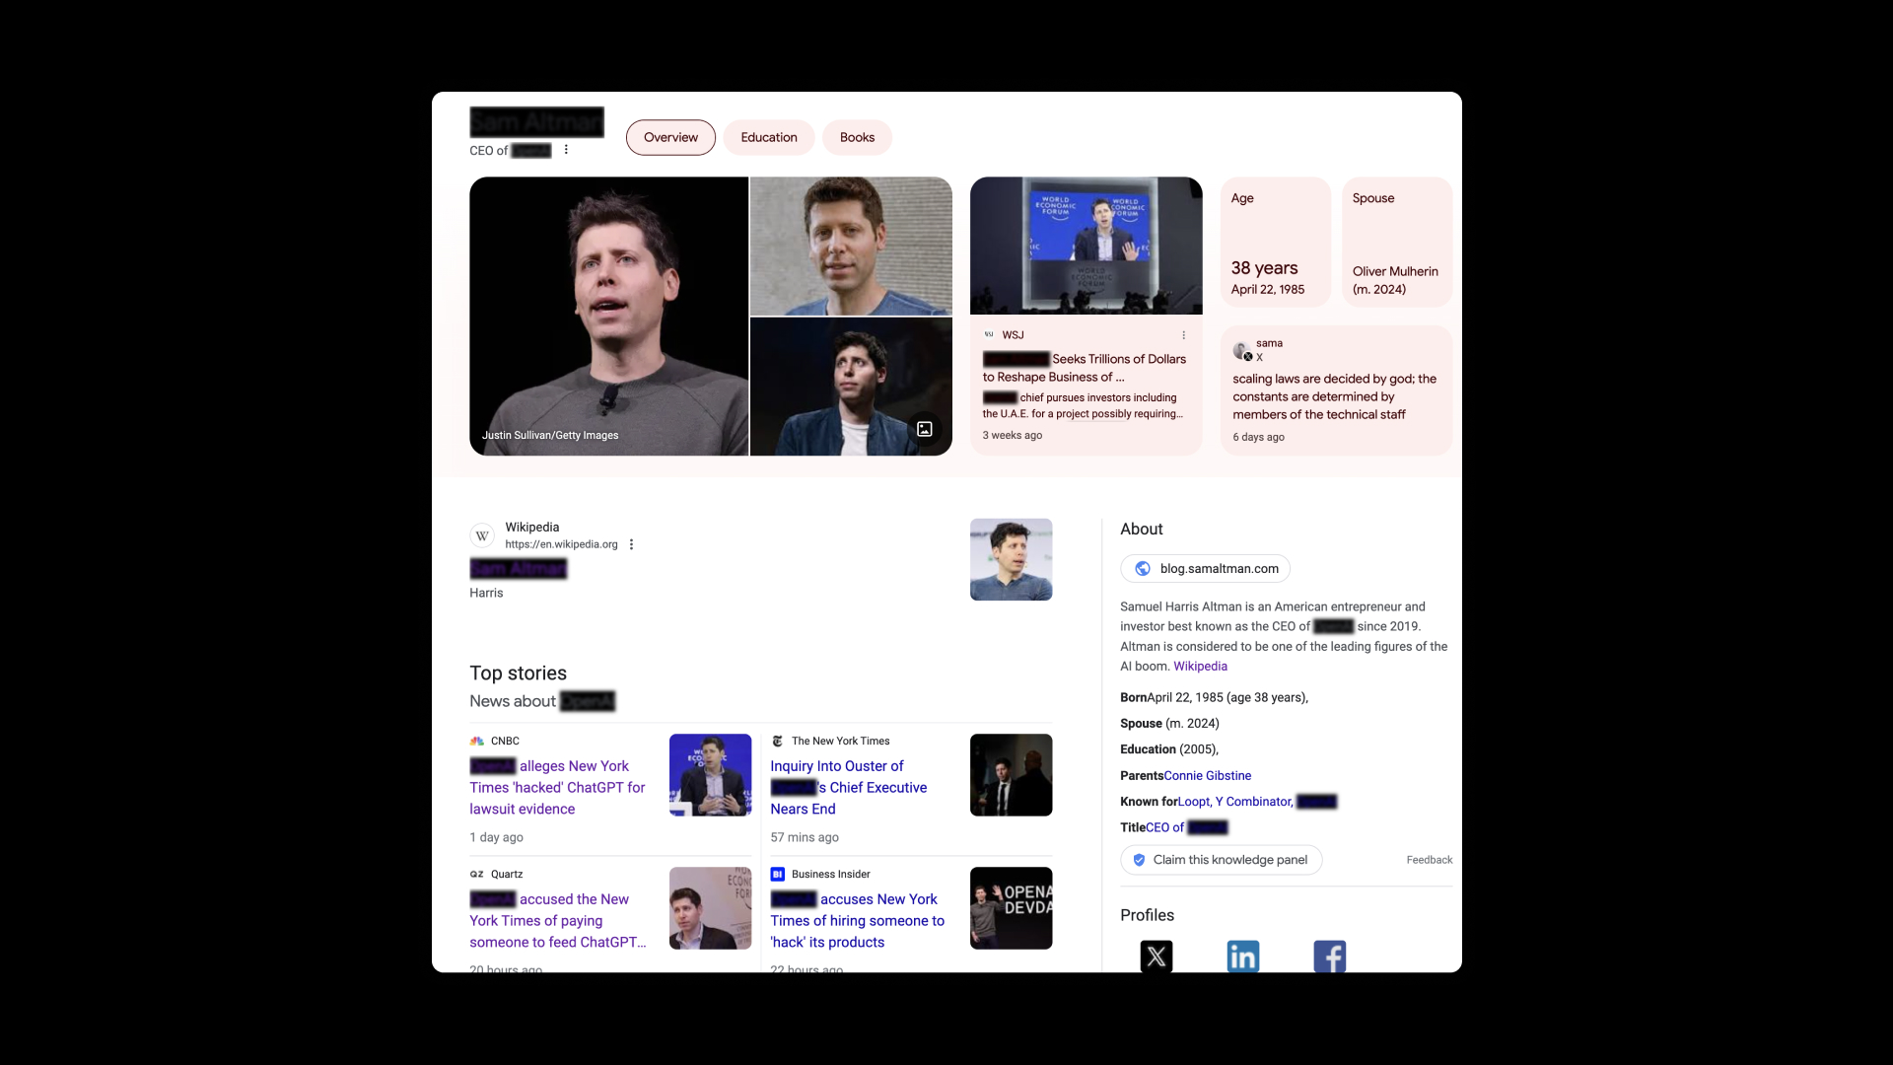
Task: Switch to the Education tab
Action: point(769,138)
